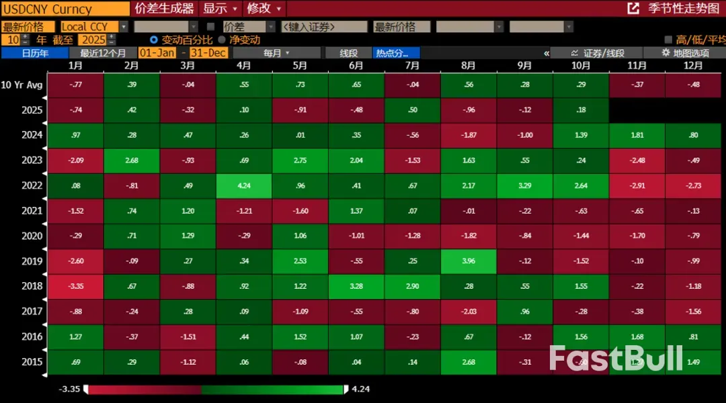726x403 pixels.
Task: Click the 键入证券 security input field
Action: coord(324,26)
